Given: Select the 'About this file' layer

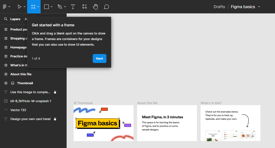Looking at the screenshot, I should [21, 74].
